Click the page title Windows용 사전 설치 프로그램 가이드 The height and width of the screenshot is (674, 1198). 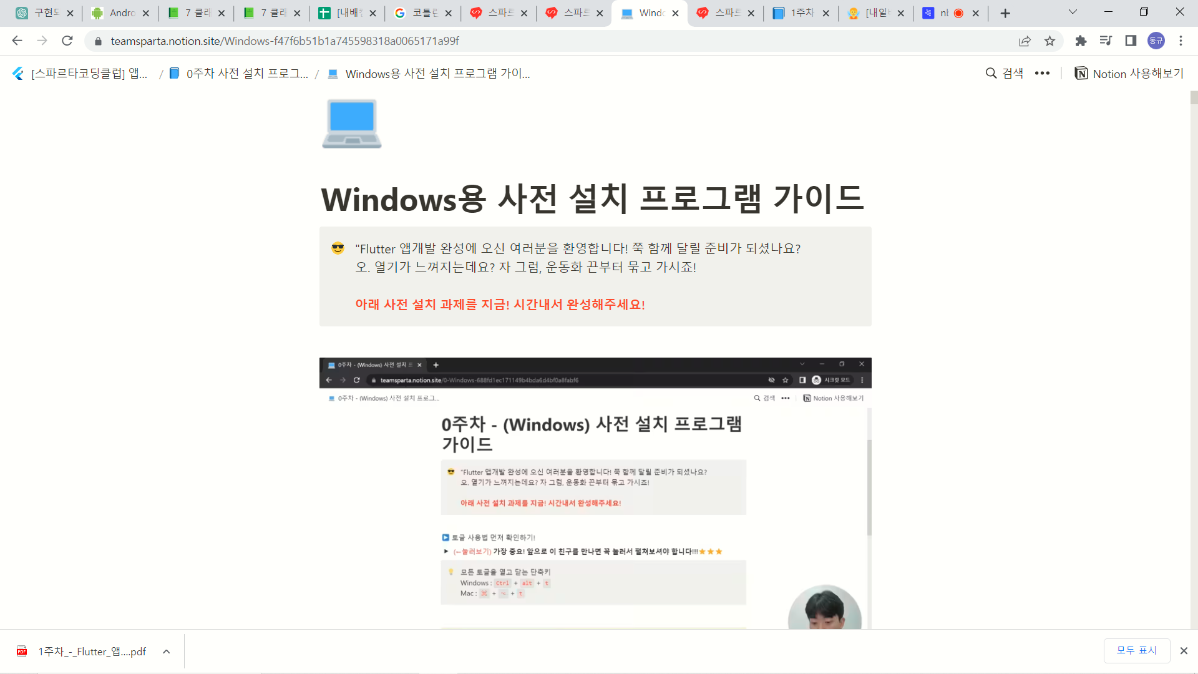[x=592, y=199]
